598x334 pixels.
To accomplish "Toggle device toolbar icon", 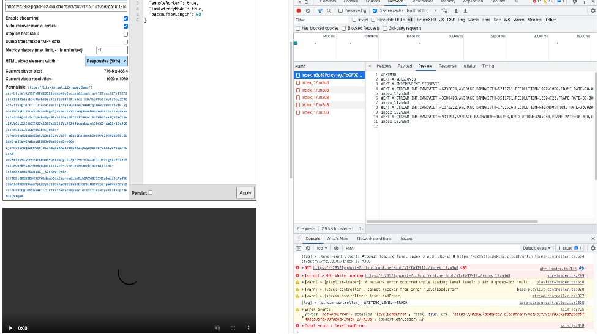I will (308, 1).
